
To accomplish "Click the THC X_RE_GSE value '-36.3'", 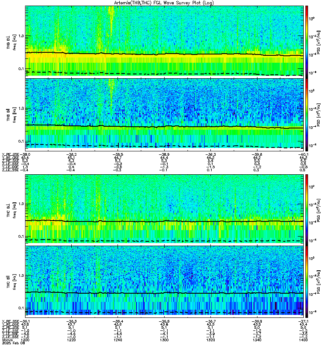I will click(71, 321).
